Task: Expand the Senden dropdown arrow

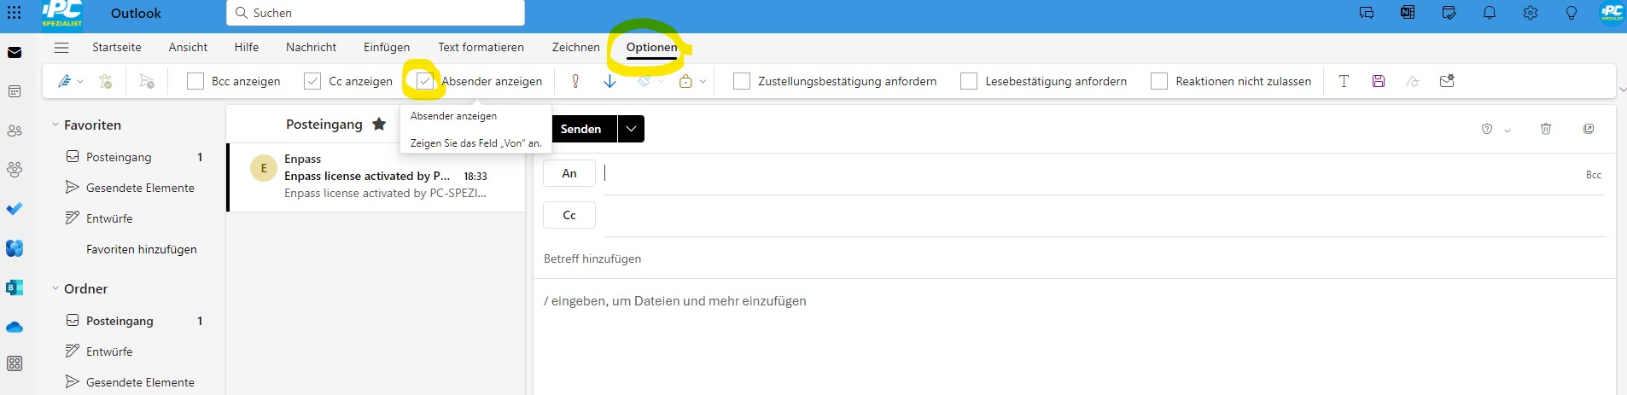Action: tap(631, 129)
